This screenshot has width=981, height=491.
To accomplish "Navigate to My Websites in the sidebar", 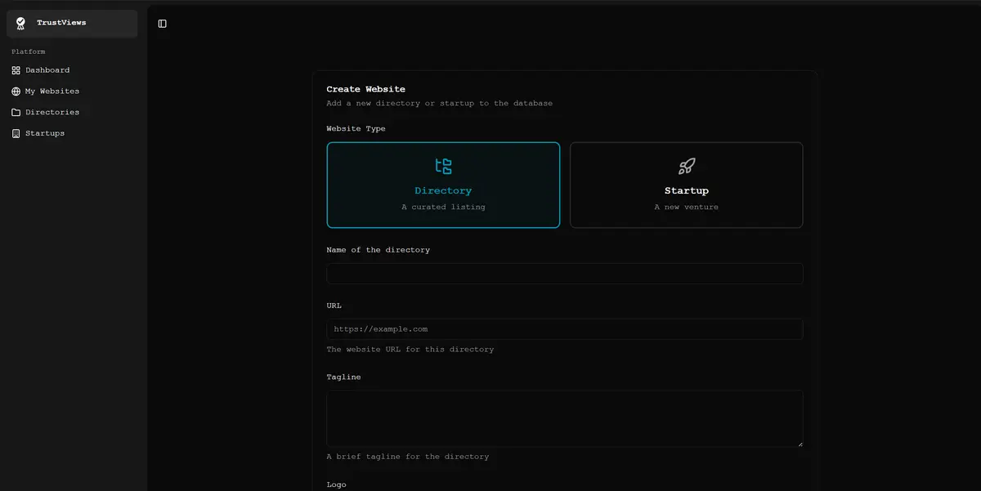I will click(52, 91).
